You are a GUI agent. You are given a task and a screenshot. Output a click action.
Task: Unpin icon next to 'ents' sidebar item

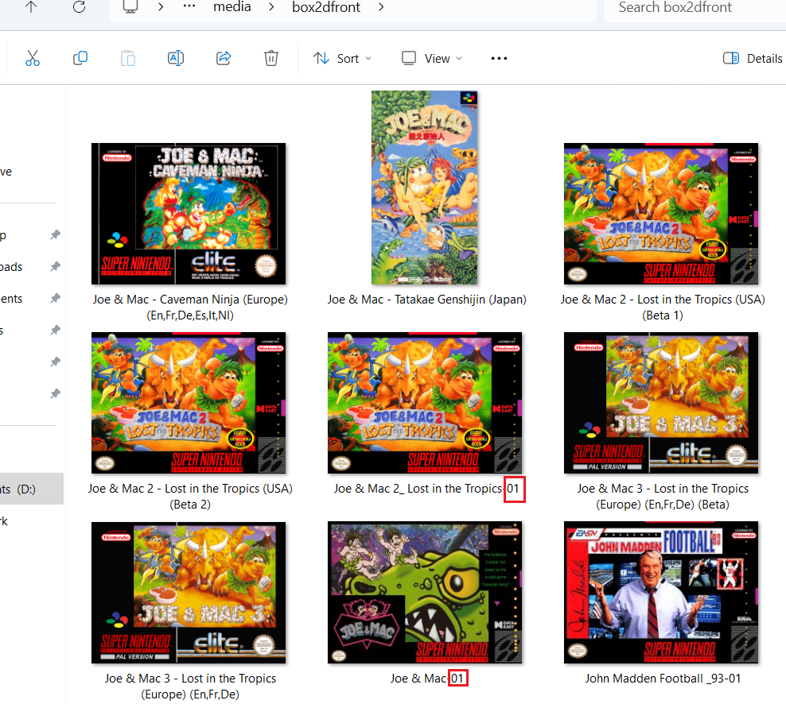55,299
